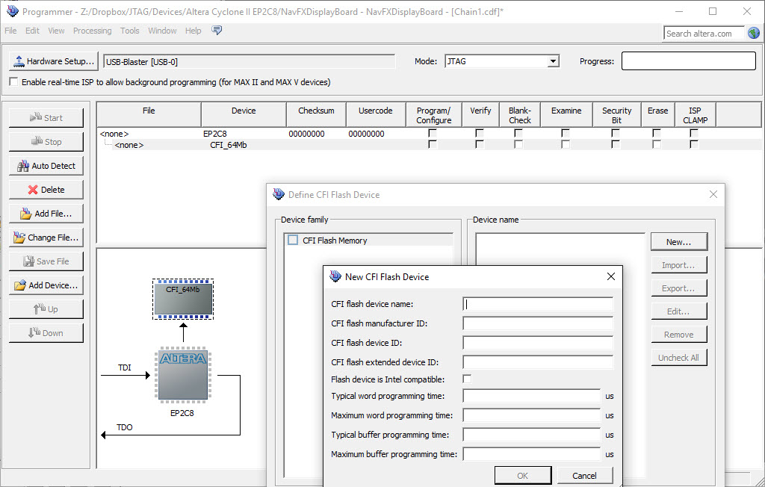This screenshot has height=487, width=765.
Task: Click the Delete button with the red X
Action: (46, 190)
